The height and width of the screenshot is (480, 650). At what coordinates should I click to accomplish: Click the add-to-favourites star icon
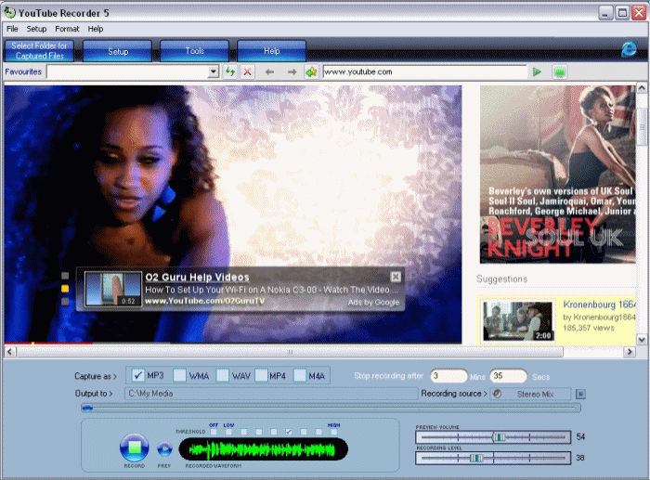311,71
